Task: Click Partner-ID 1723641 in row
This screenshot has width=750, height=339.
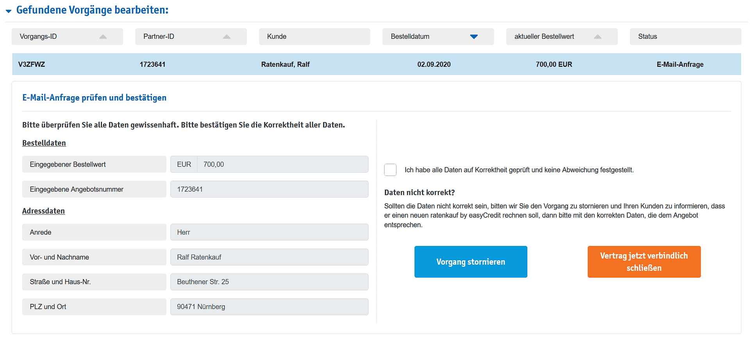Action: [x=152, y=65]
